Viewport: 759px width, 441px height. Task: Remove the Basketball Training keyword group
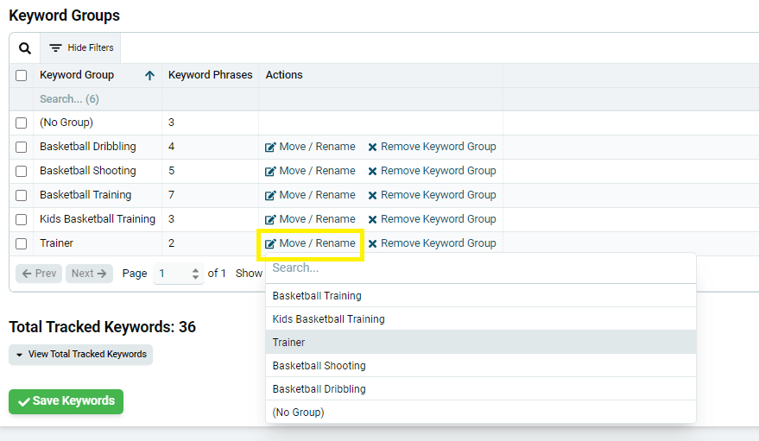(x=432, y=195)
